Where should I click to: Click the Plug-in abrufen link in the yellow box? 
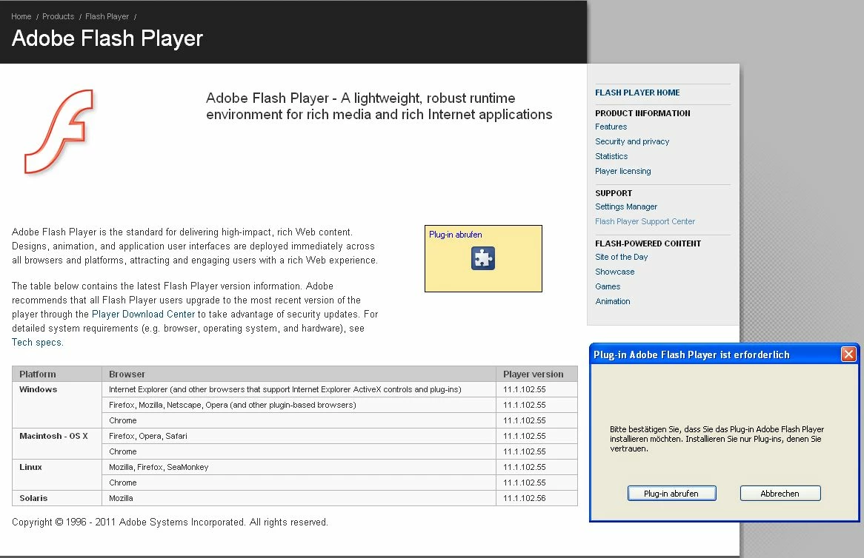coord(455,235)
